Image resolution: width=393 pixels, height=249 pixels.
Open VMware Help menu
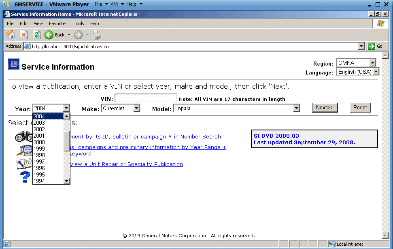(x=131, y=4)
